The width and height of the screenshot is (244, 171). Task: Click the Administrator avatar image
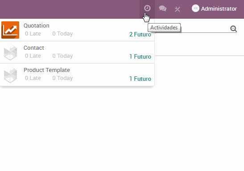coord(195,8)
